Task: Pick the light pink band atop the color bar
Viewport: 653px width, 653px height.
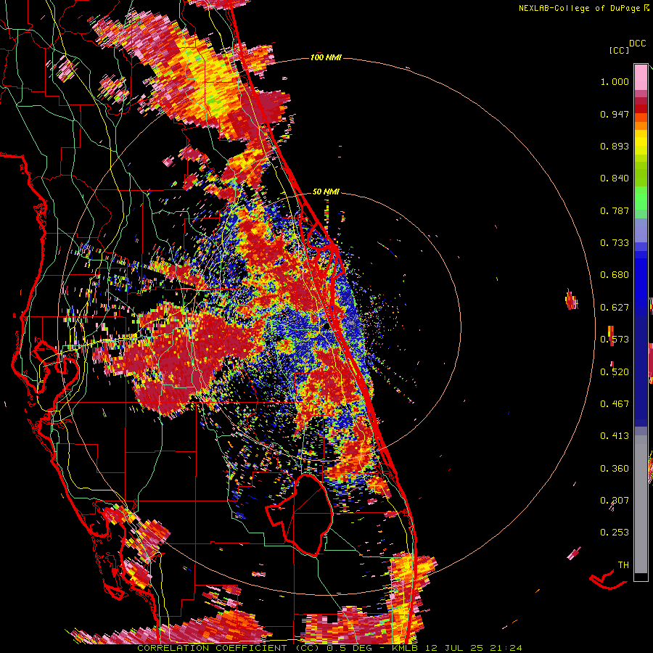Action: [641, 77]
